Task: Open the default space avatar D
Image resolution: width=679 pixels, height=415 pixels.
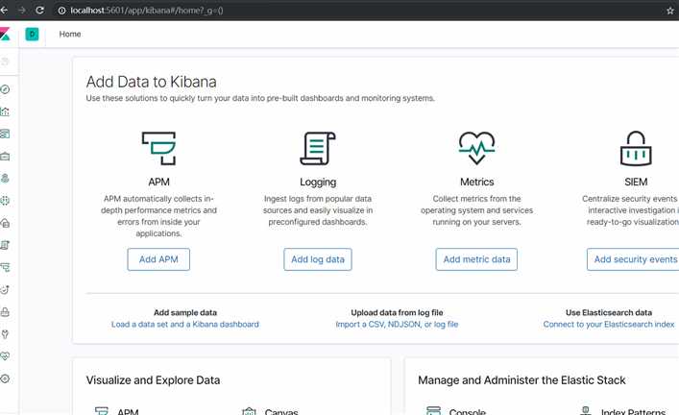Action: click(32, 34)
